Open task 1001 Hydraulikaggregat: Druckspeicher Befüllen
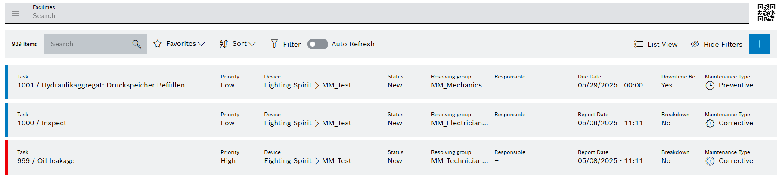Image resolution: width=779 pixels, height=175 pixels. click(101, 85)
